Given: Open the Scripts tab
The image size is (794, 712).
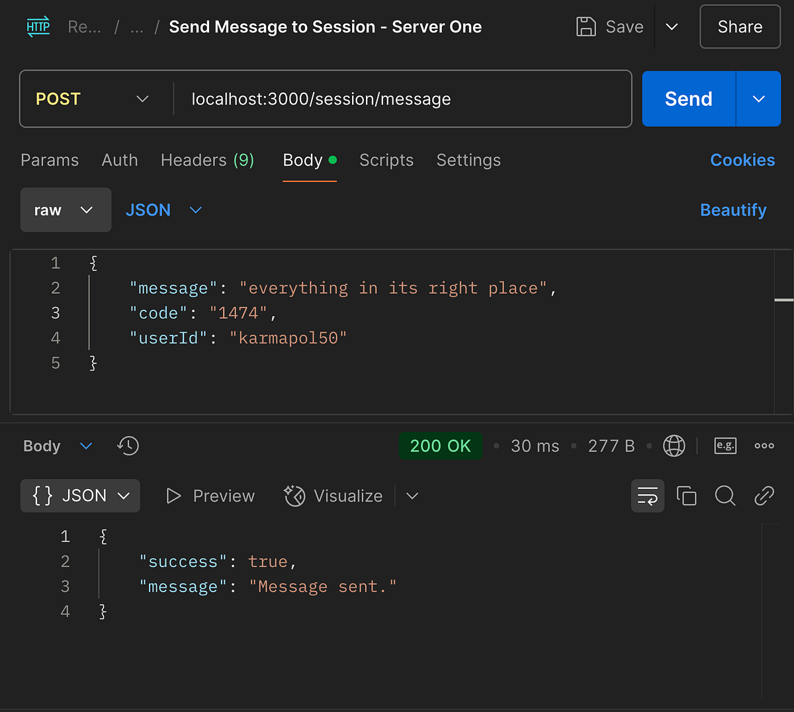Looking at the screenshot, I should (386, 160).
